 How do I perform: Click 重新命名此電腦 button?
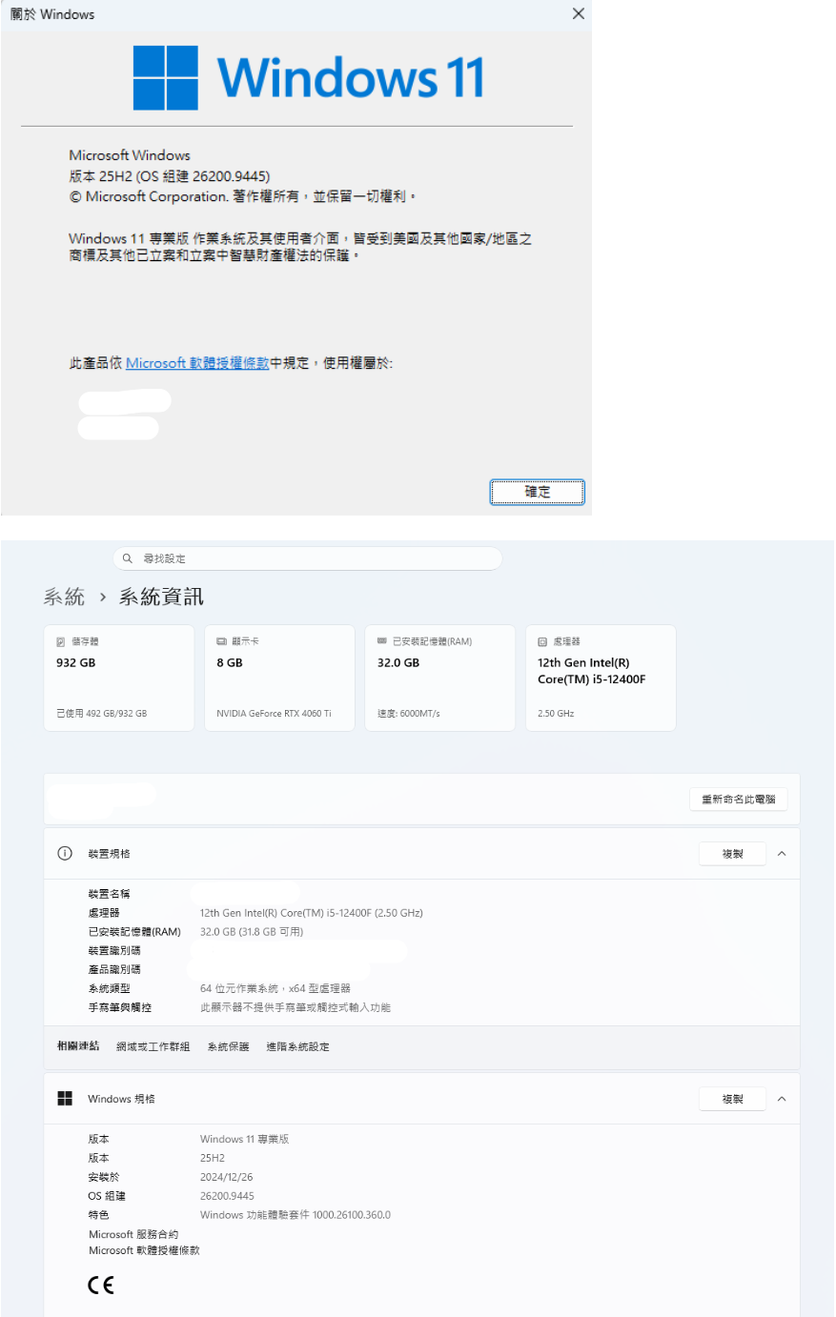[x=739, y=800]
